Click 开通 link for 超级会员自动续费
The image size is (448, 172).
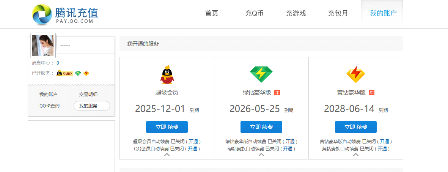[193, 141]
